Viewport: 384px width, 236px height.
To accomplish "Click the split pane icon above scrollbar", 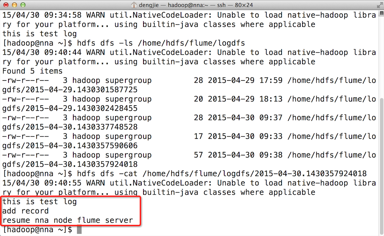I will [x=382, y=13].
